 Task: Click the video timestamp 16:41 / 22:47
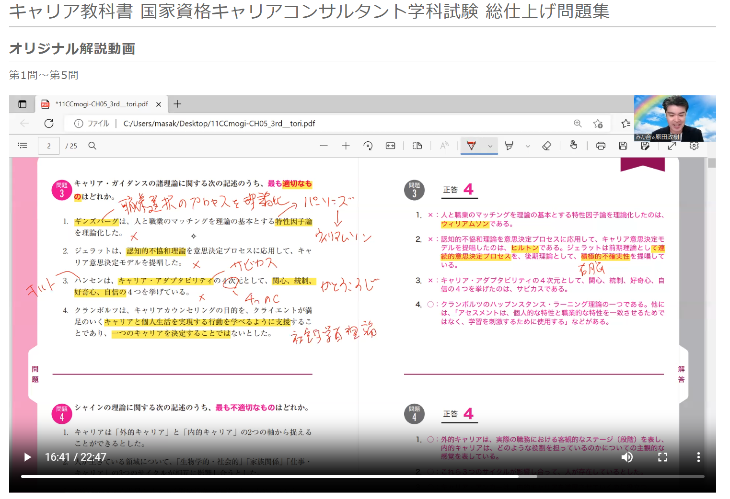click(x=76, y=457)
